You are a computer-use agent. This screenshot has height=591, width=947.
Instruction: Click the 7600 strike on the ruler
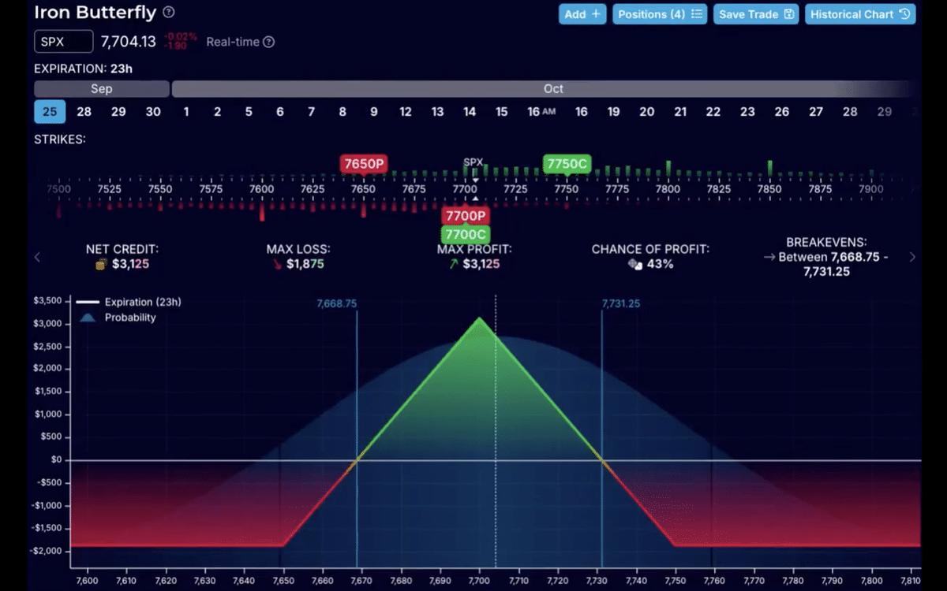(x=261, y=189)
